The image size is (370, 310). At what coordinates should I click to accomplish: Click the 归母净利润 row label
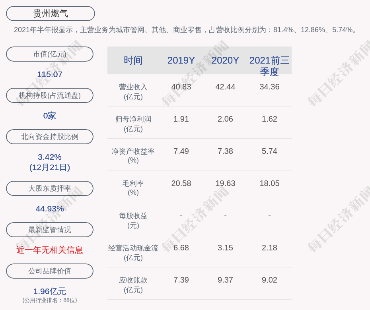[x=133, y=124]
